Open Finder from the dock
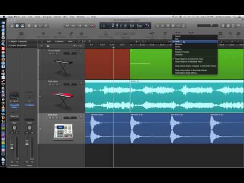The height and width of the screenshot is (183, 244). pos(3,23)
